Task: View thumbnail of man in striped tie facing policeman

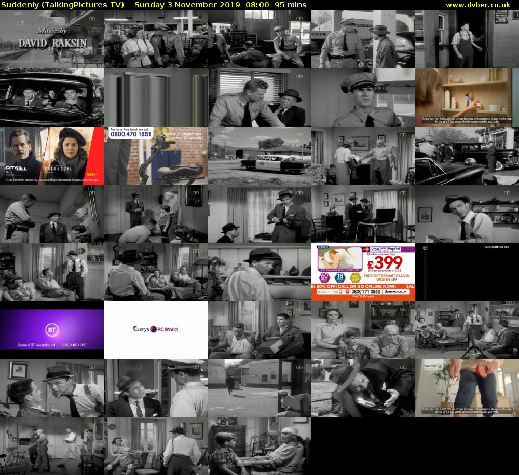Action: (x=156, y=388)
